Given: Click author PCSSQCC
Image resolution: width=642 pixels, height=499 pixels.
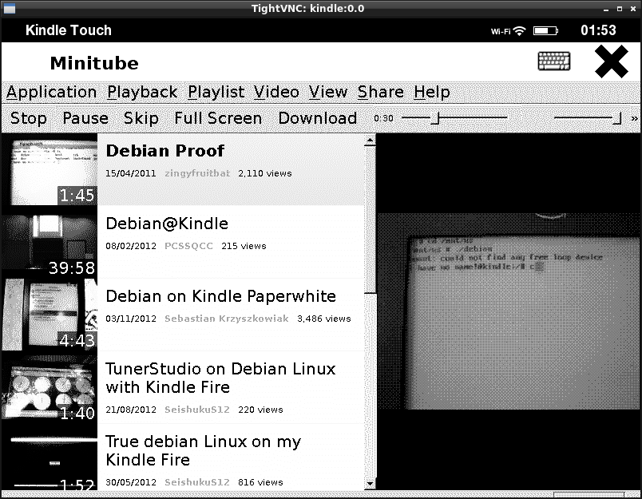Looking at the screenshot, I should coord(188,246).
